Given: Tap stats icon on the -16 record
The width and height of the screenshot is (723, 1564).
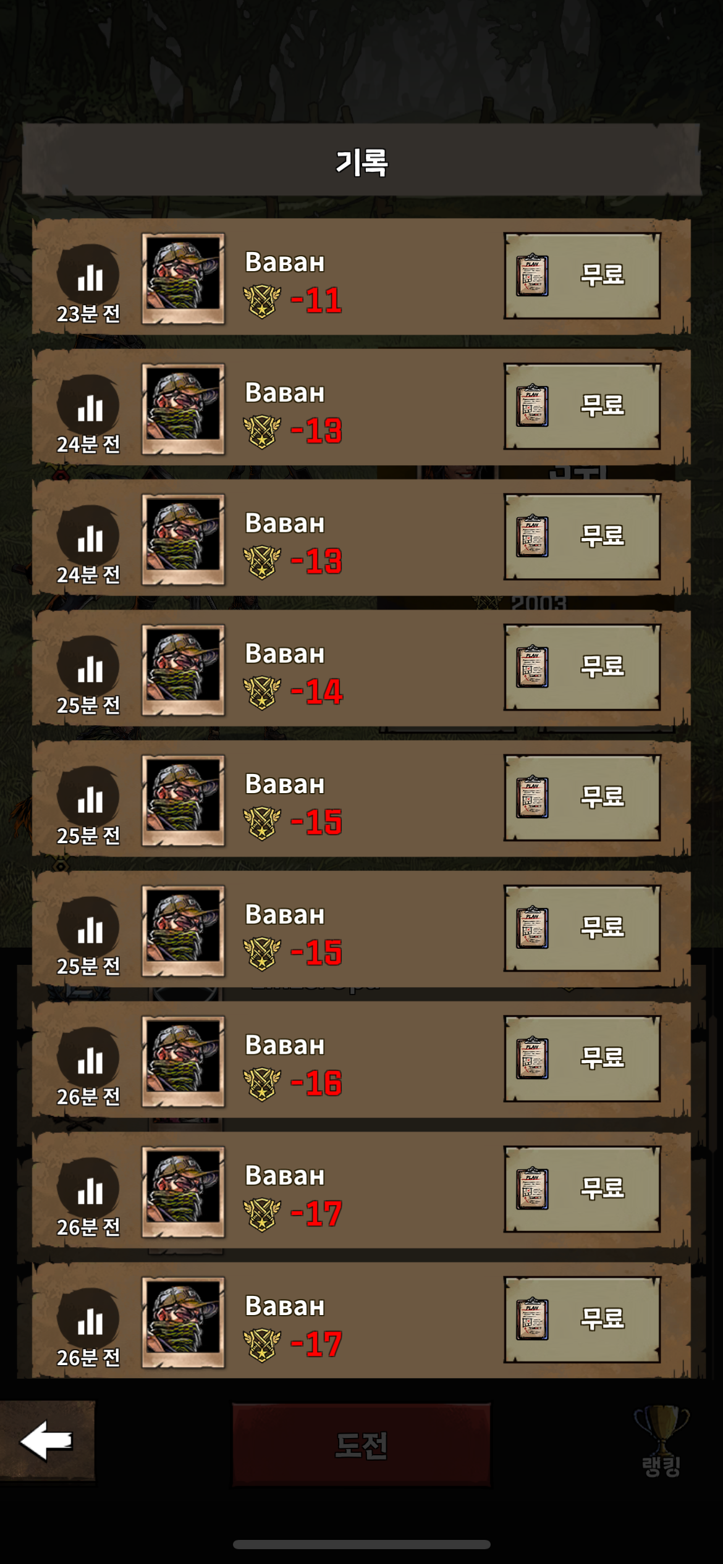Looking at the screenshot, I should click(88, 1057).
